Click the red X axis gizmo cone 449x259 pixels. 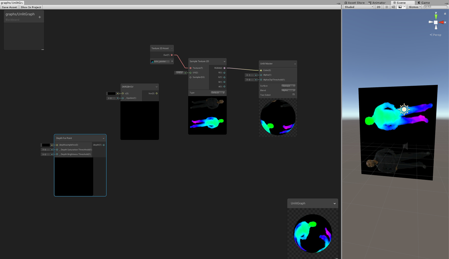pos(441,22)
